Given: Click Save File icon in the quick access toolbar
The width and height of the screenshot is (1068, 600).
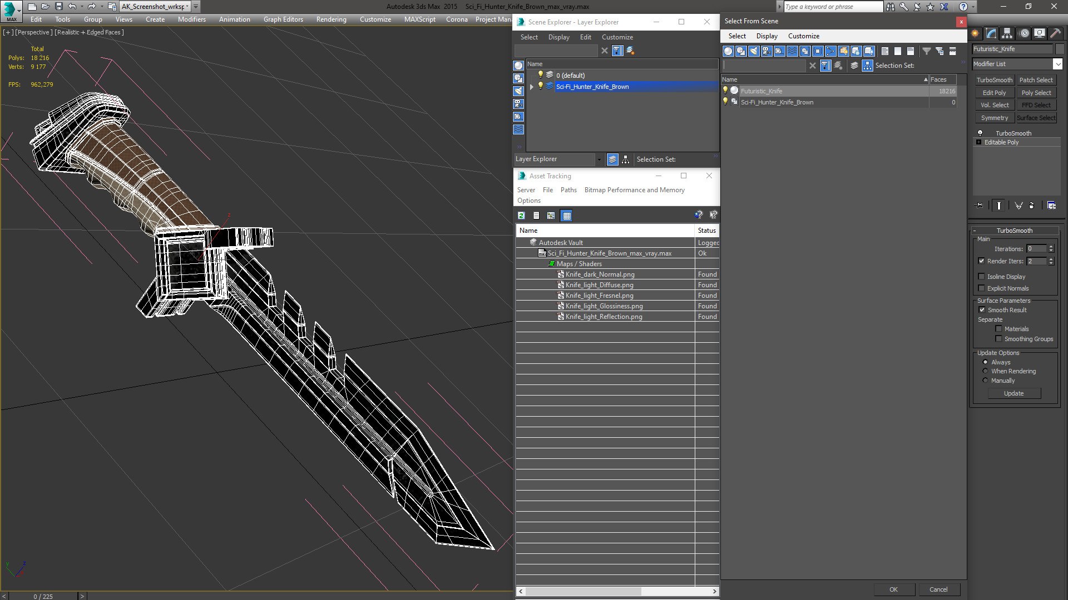Looking at the screenshot, I should (58, 6).
